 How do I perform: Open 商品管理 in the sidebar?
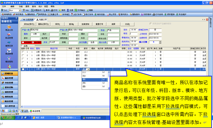9,52
